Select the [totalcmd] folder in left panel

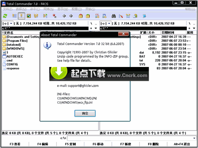tap(14, 45)
